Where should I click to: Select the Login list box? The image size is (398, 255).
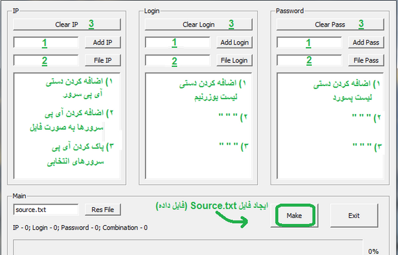(198, 126)
